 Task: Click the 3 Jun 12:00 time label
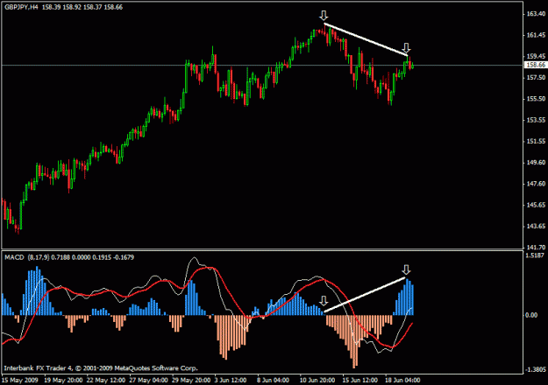231,380
